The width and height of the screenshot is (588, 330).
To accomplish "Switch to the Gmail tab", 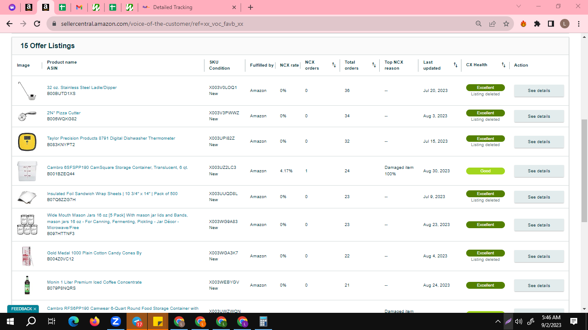I will coord(79,7).
